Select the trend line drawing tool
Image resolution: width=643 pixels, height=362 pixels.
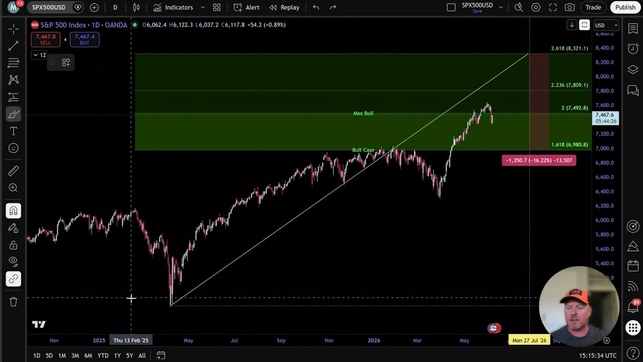pos(14,46)
